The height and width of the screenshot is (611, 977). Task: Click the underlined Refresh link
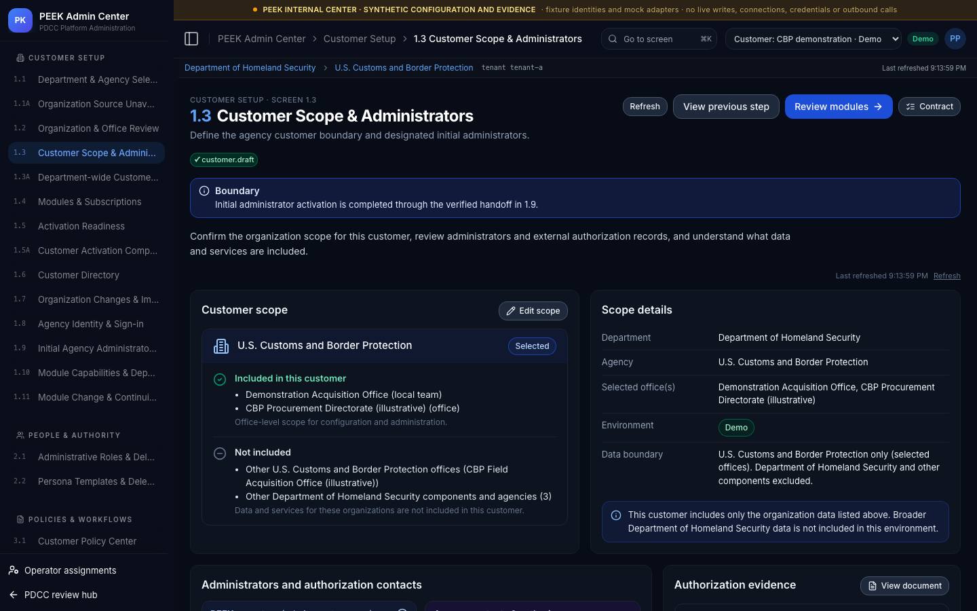pyautogui.click(x=947, y=276)
